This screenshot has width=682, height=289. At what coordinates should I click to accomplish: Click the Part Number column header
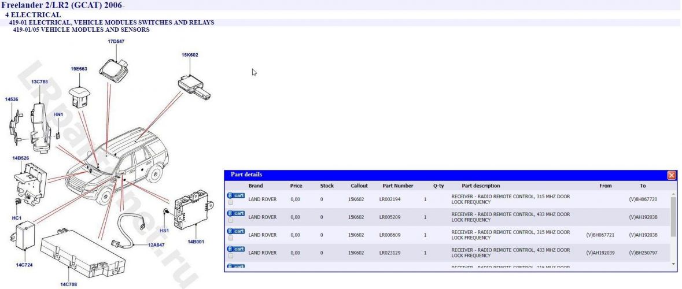pos(398,186)
